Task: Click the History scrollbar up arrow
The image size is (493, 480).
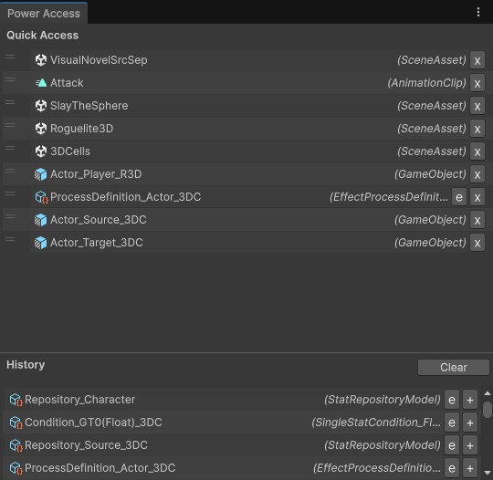Action: click(x=488, y=393)
